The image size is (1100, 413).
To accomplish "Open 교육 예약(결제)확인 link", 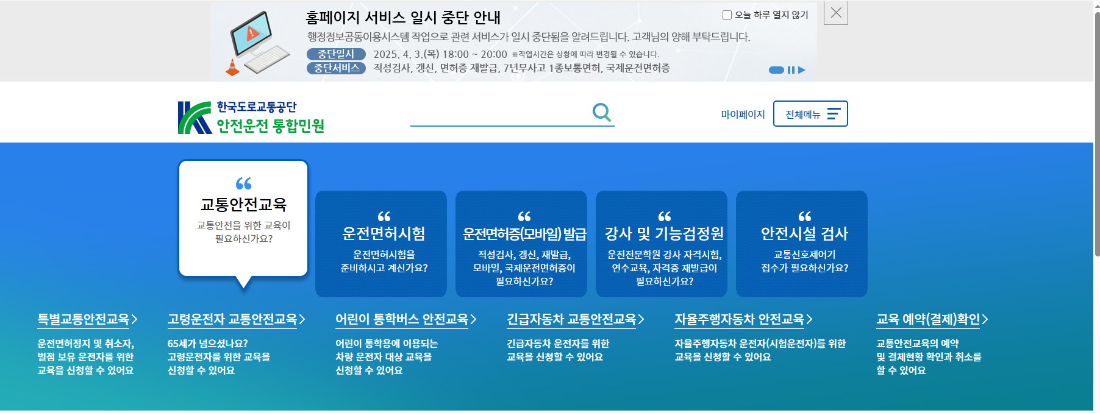I will point(932,319).
